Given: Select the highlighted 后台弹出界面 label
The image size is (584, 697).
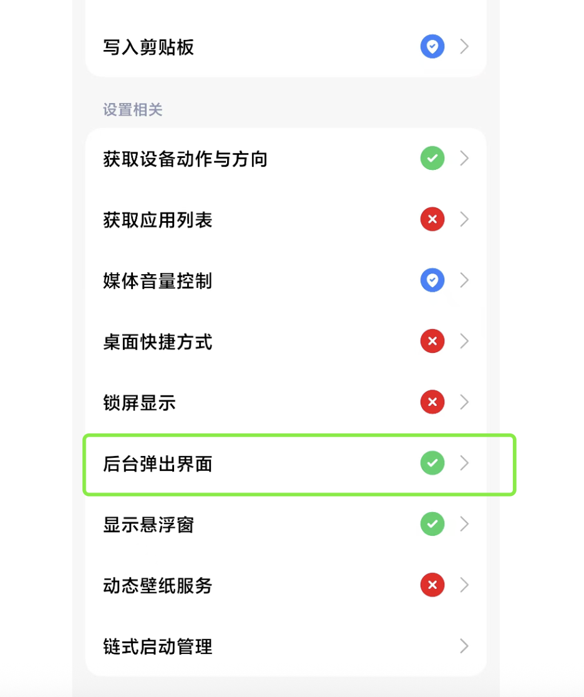Looking at the screenshot, I should (158, 463).
